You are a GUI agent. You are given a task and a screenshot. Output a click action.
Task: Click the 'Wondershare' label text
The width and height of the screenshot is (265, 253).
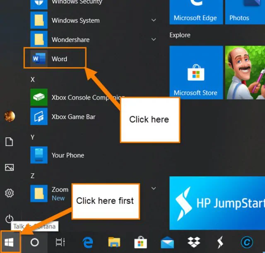[70, 40]
